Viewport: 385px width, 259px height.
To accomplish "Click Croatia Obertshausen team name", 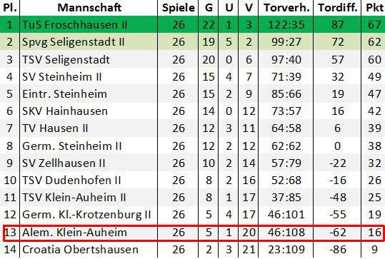I will pyautogui.click(x=80, y=250).
